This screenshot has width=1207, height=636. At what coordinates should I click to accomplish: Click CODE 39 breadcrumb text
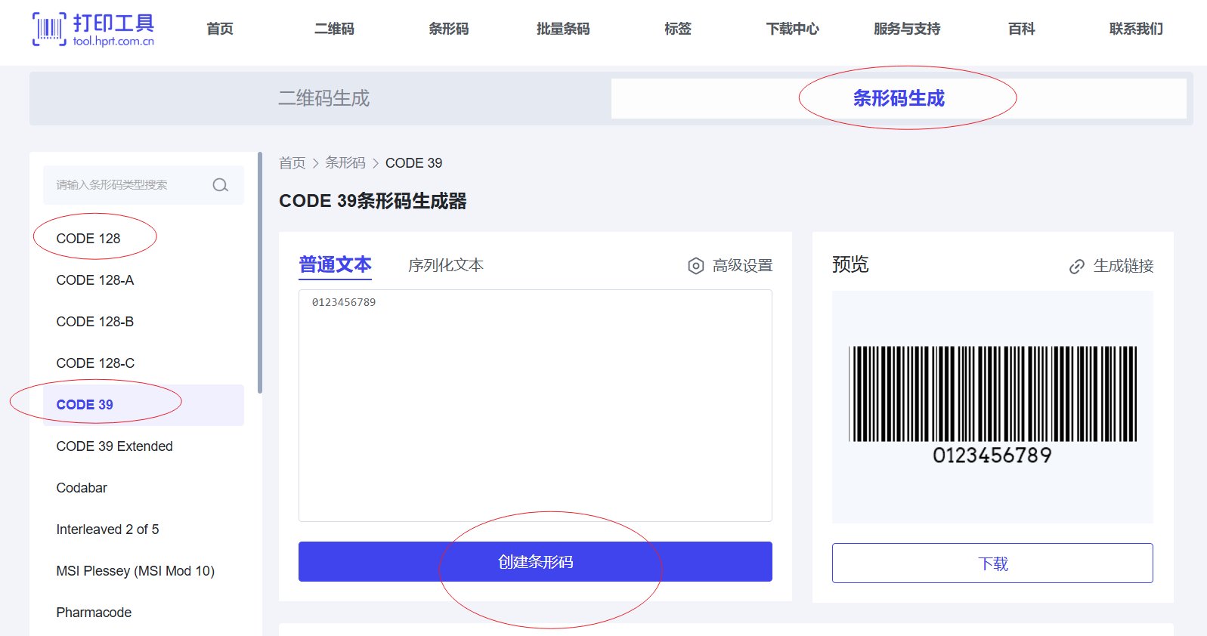point(413,163)
